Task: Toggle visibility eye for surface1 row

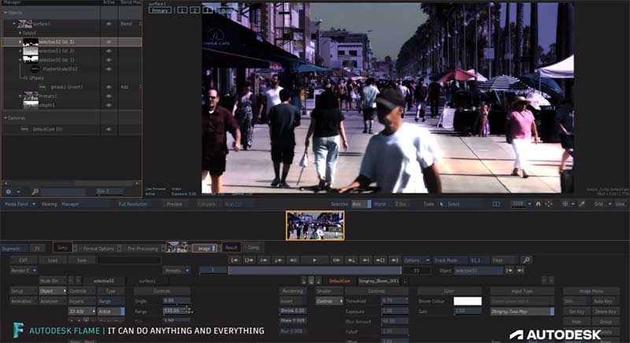Action: [x=109, y=24]
